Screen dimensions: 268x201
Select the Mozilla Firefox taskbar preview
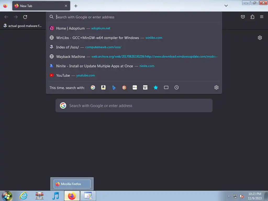[72, 184]
